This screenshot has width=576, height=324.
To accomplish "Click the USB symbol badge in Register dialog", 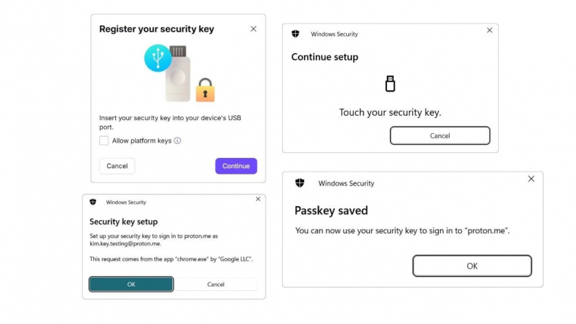I will coord(158,59).
